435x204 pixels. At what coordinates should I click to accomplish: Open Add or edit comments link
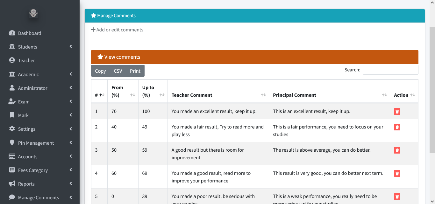point(117,30)
